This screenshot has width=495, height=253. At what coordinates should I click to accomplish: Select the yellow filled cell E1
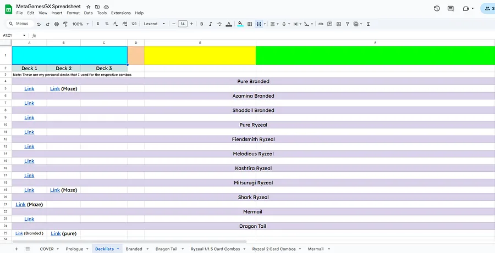pos(200,55)
